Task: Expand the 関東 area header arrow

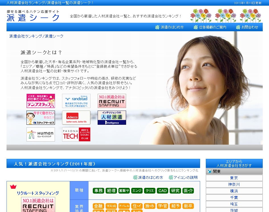Action: [x=209, y=171]
